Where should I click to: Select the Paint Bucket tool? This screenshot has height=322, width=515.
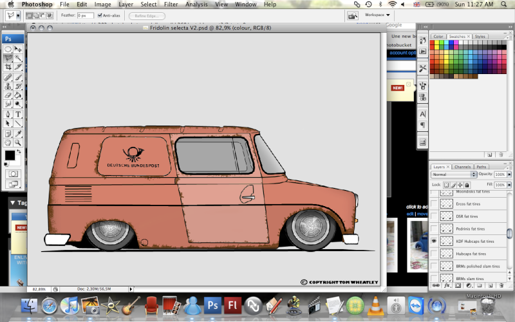tap(18, 95)
